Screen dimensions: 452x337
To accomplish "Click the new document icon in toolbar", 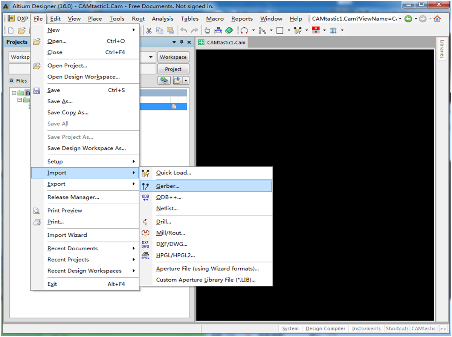I will coord(11,31).
